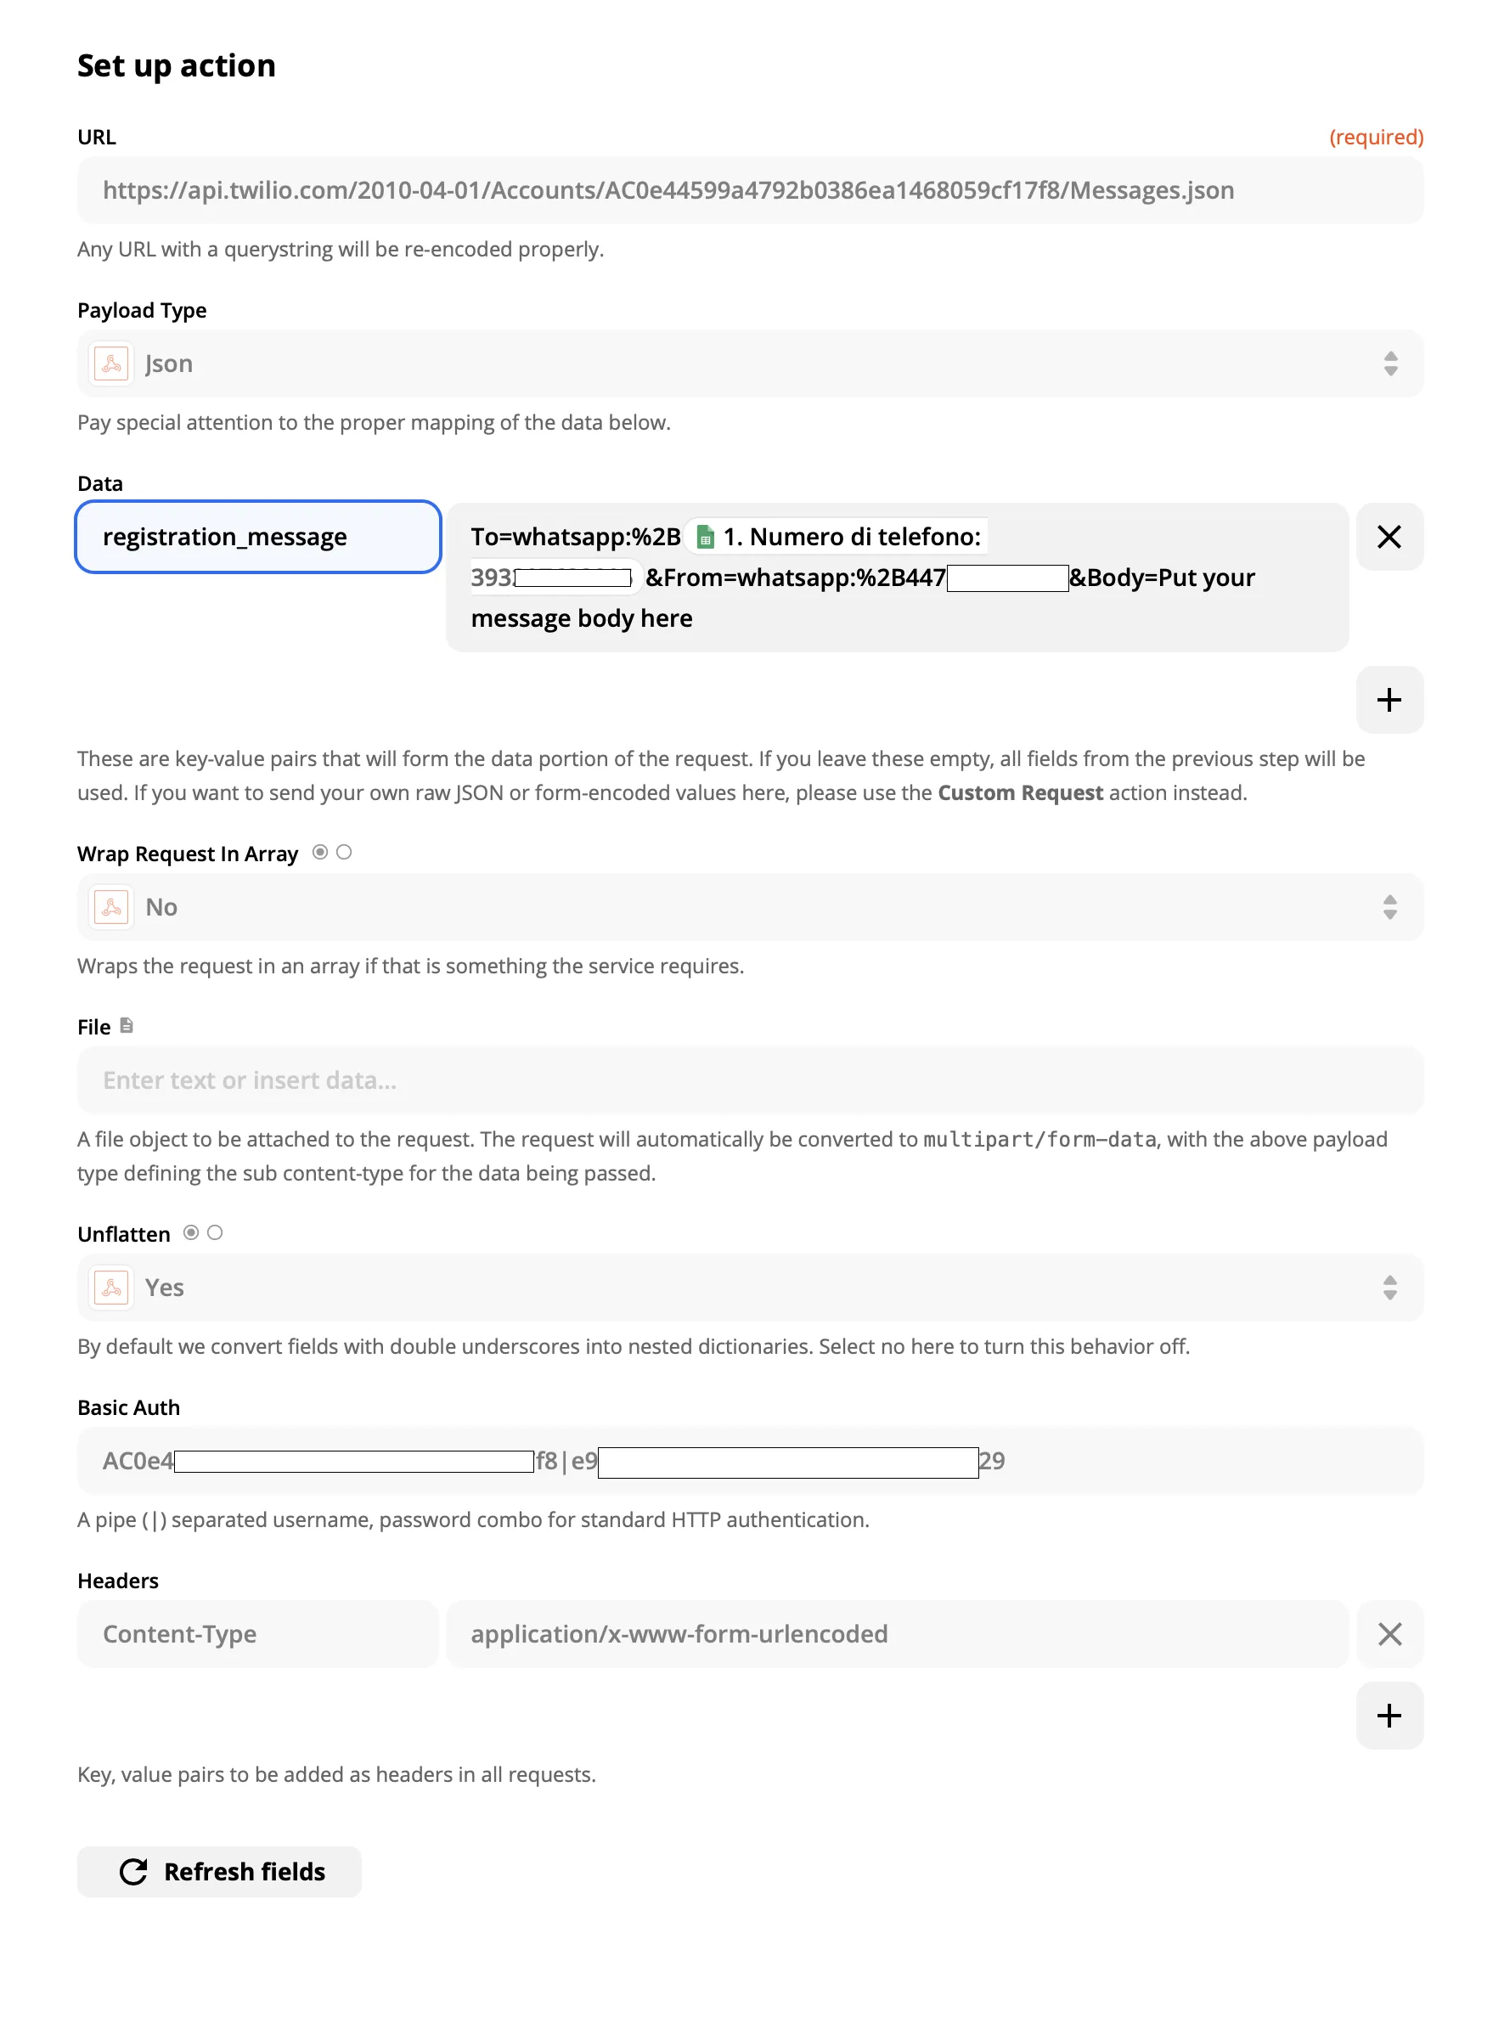This screenshot has height=2018, width=1493.
Task: Select the filled radio beside Wrap Request In Array
Action: [320, 852]
